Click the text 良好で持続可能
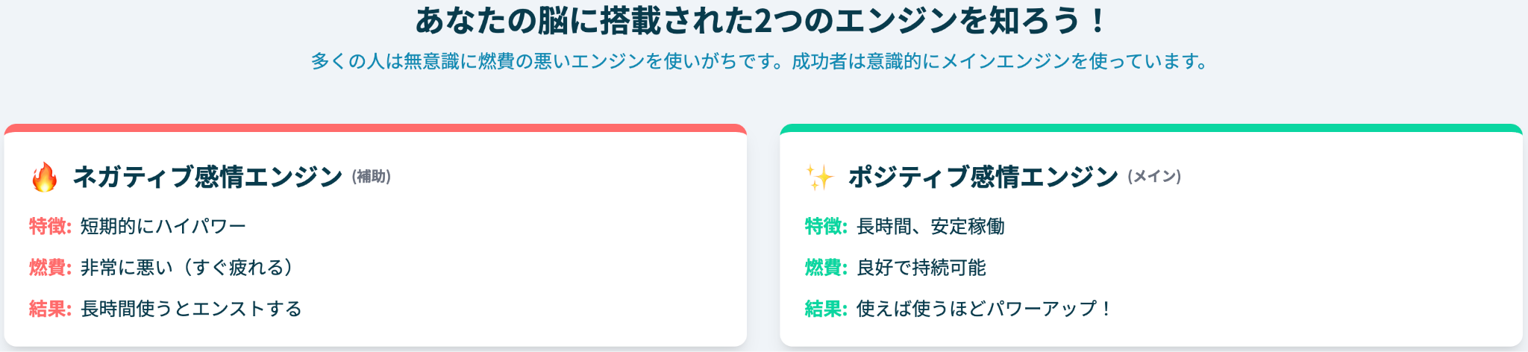 921,267
